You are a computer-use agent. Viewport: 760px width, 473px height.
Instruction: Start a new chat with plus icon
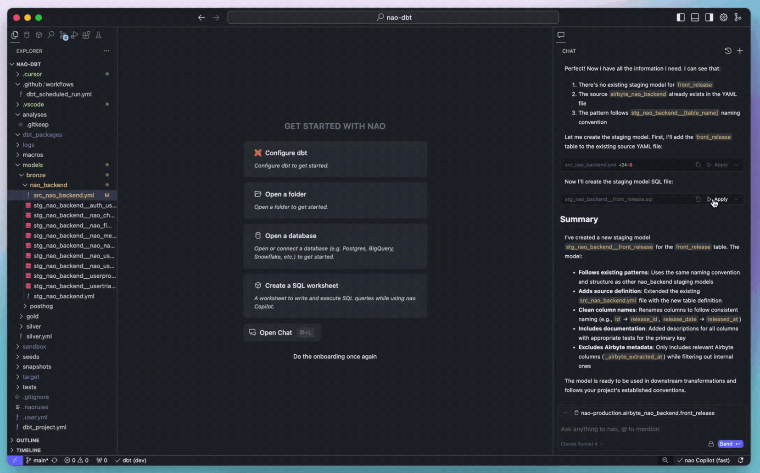740,51
